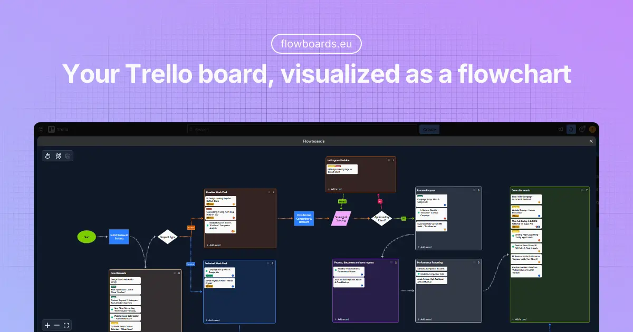
Task: Open the Market & Competitor Research card
Action: (x=432, y=269)
